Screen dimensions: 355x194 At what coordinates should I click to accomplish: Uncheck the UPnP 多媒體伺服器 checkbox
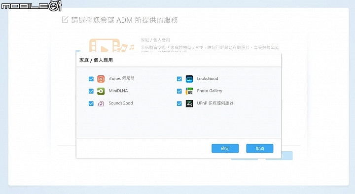pyautogui.click(x=179, y=103)
